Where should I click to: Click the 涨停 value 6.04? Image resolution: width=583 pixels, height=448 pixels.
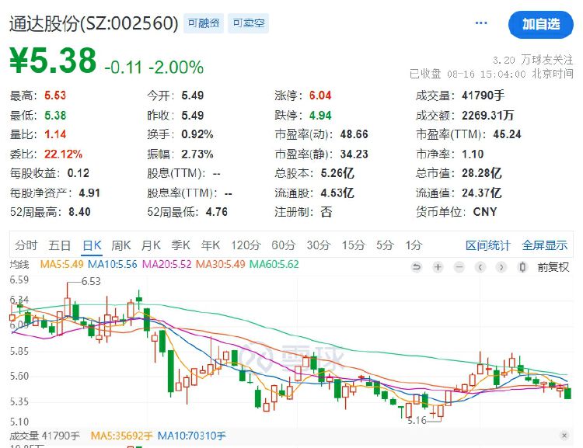point(320,96)
